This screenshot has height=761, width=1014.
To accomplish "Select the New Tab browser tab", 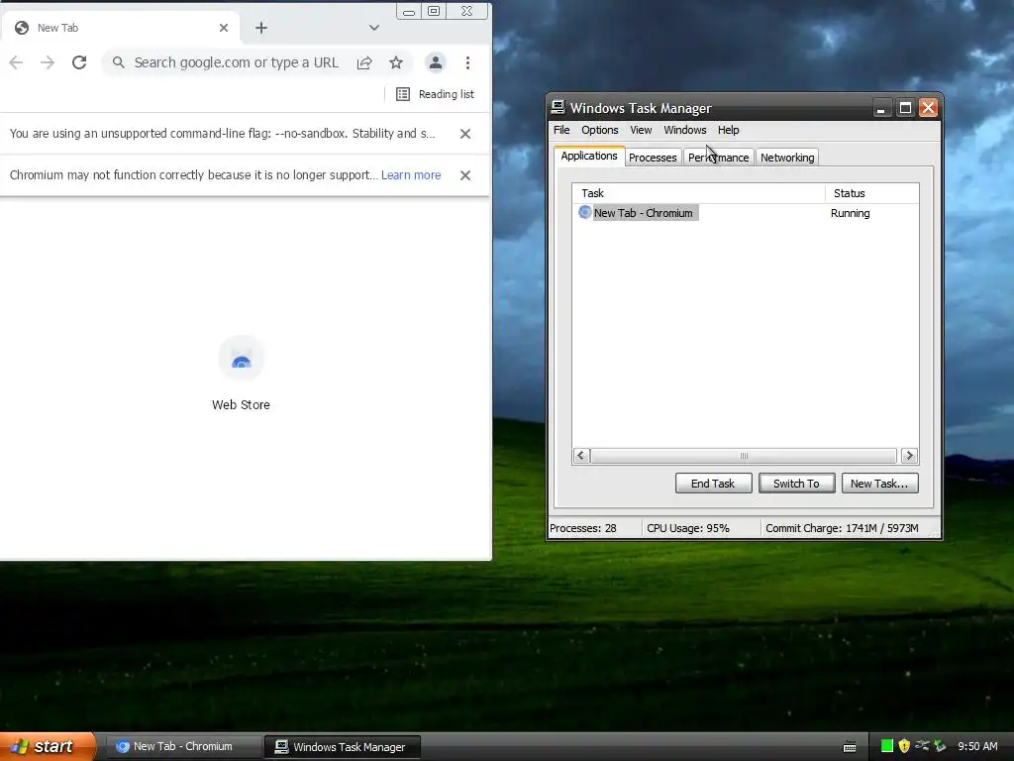I will [122, 28].
